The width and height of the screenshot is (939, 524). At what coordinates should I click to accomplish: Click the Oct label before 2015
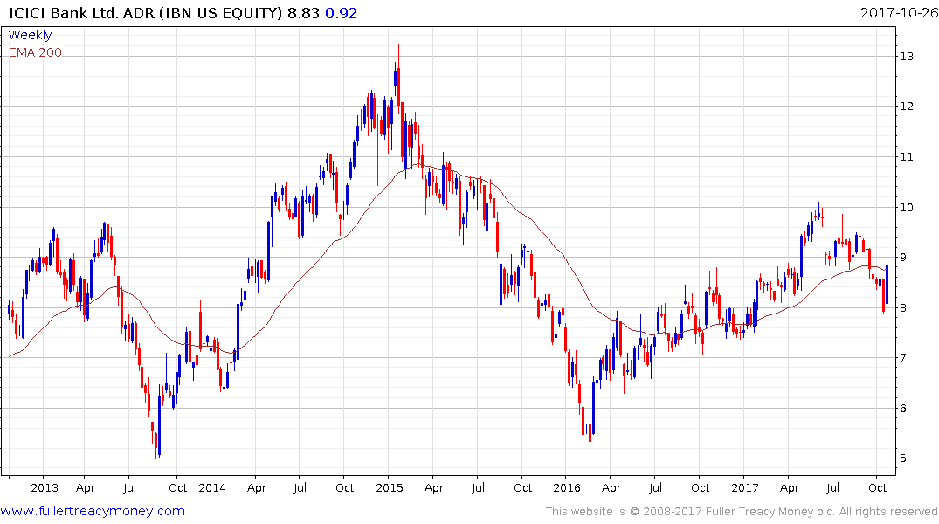click(344, 487)
